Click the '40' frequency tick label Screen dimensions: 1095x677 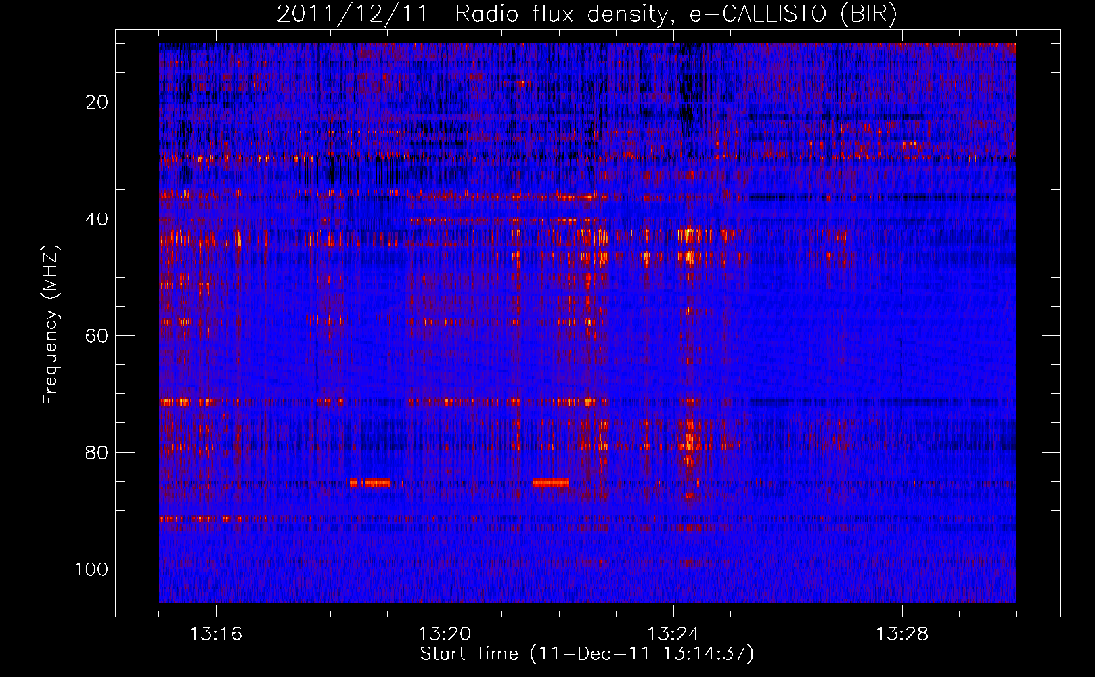click(97, 219)
